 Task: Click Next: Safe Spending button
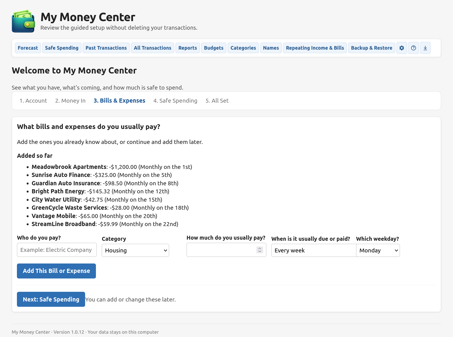tap(51, 299)
